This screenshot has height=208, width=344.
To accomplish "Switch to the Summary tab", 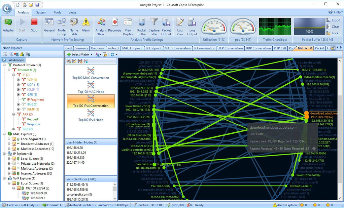I will 81,48.
